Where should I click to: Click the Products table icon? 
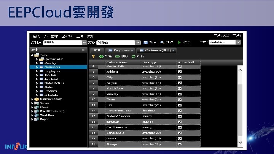coord(41,91)
